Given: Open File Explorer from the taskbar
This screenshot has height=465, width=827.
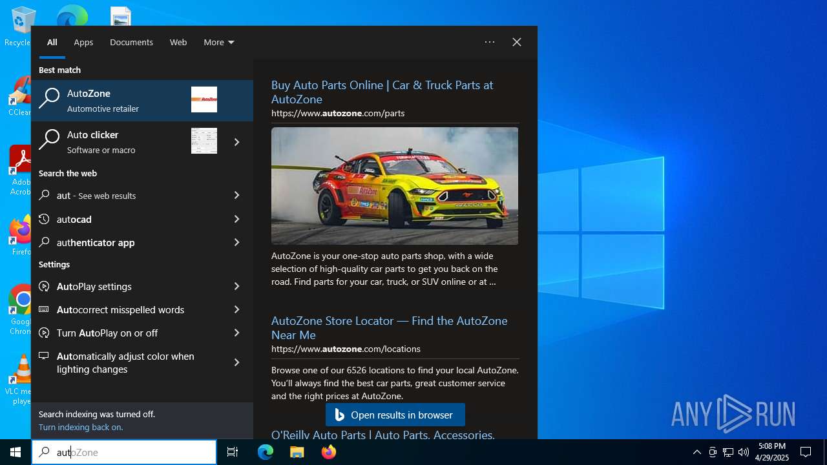Looking at the screenshot, I should (x=297, y=452).
